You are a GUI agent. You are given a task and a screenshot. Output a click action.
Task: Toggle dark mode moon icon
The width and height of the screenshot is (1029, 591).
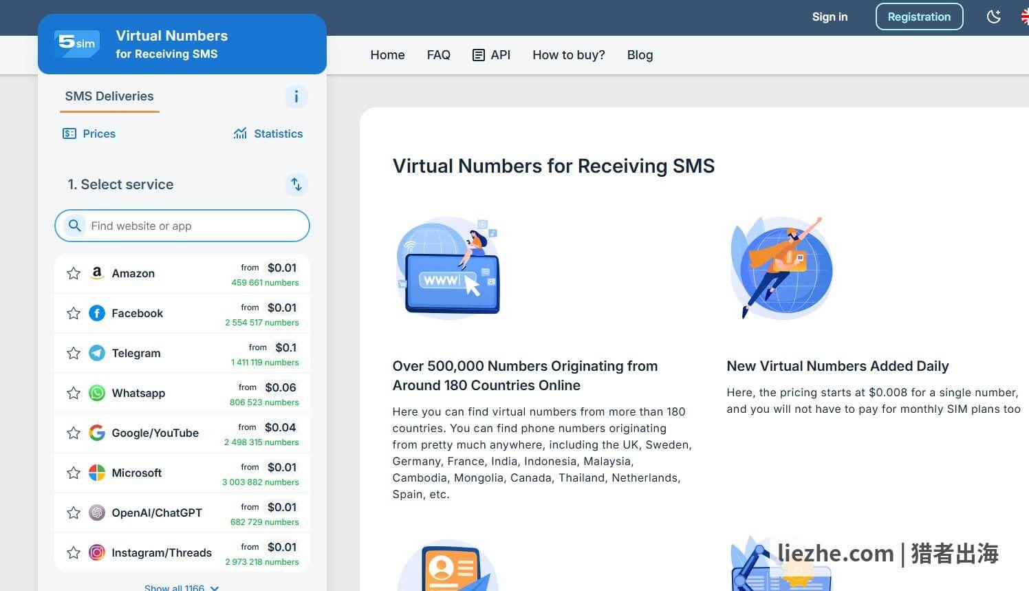tap(994, 17)
